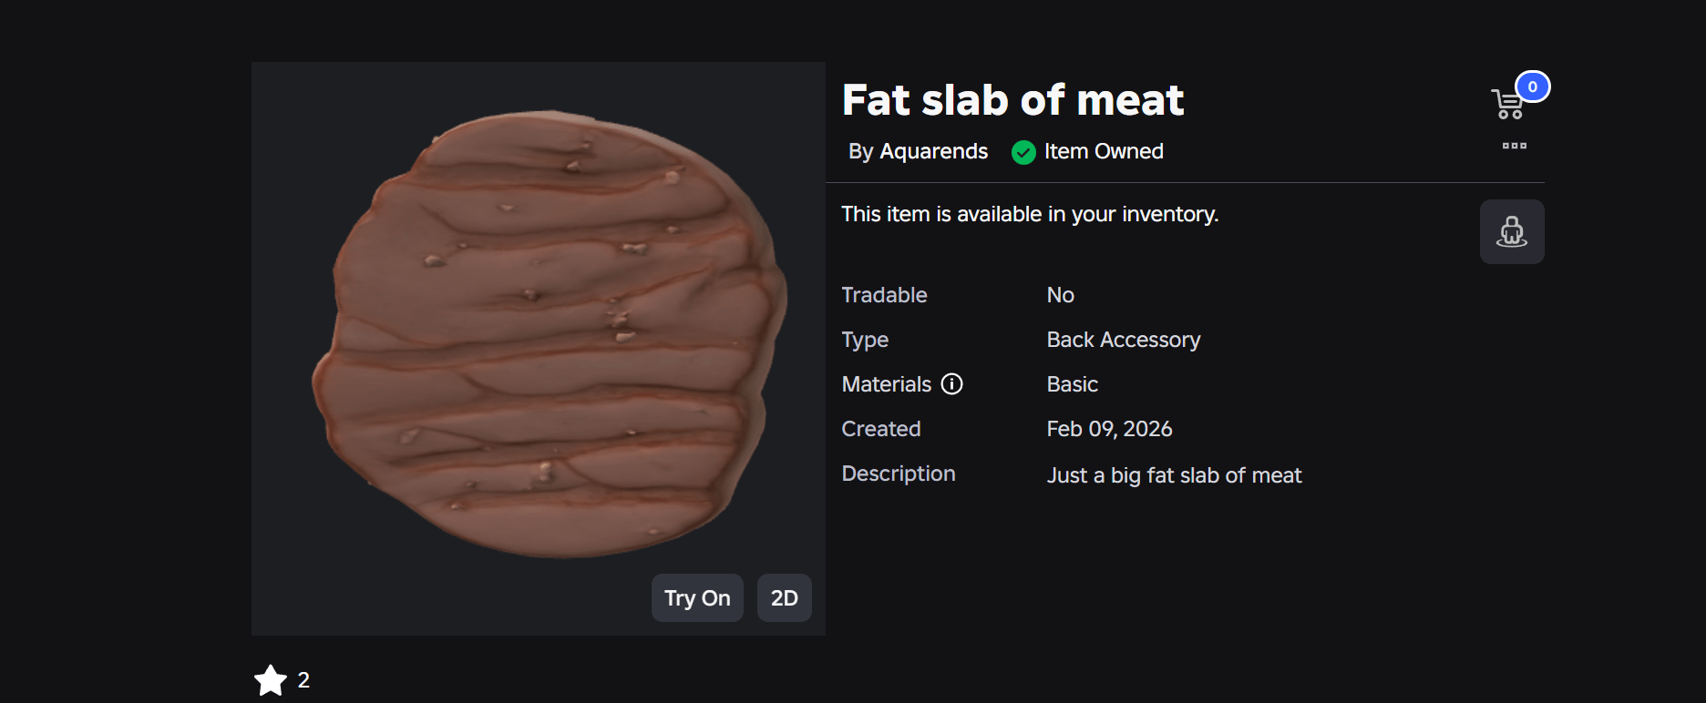Viewport: 1706px width, 703px height.
Task: Click the Back Accessory type value
Action: (1123, 340)
